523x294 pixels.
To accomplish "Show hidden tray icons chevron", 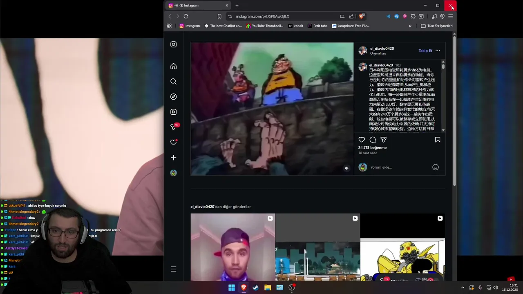I will tap(463, 287).
